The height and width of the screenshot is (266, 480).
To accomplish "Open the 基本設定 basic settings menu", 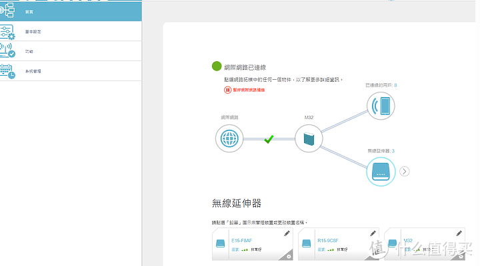I will click(x=71, y=31).
